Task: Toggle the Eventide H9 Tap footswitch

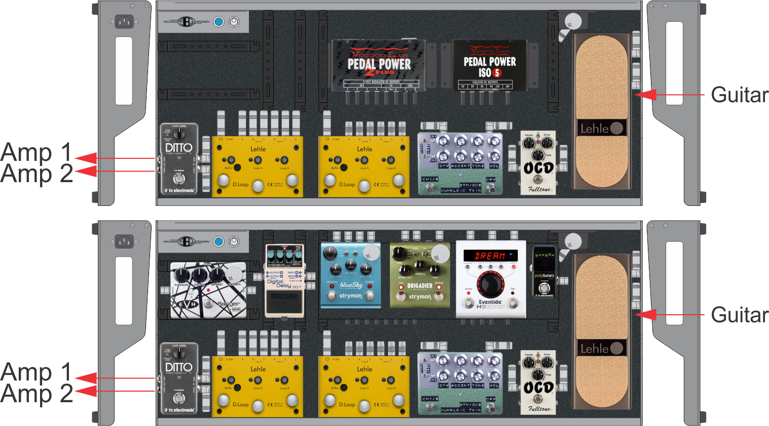Action: pyautogui.click(x=513, y=304)
